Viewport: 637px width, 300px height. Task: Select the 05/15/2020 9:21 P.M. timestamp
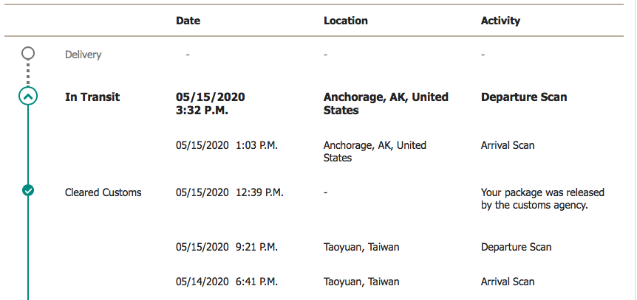227,247
